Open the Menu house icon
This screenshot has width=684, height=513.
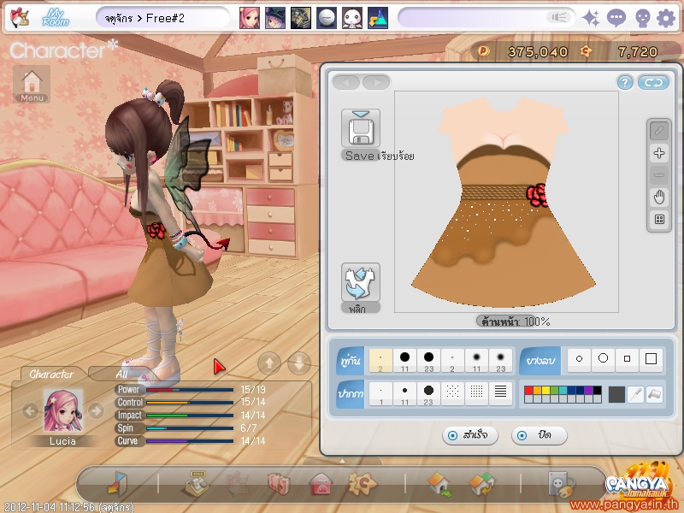(32, 84)
